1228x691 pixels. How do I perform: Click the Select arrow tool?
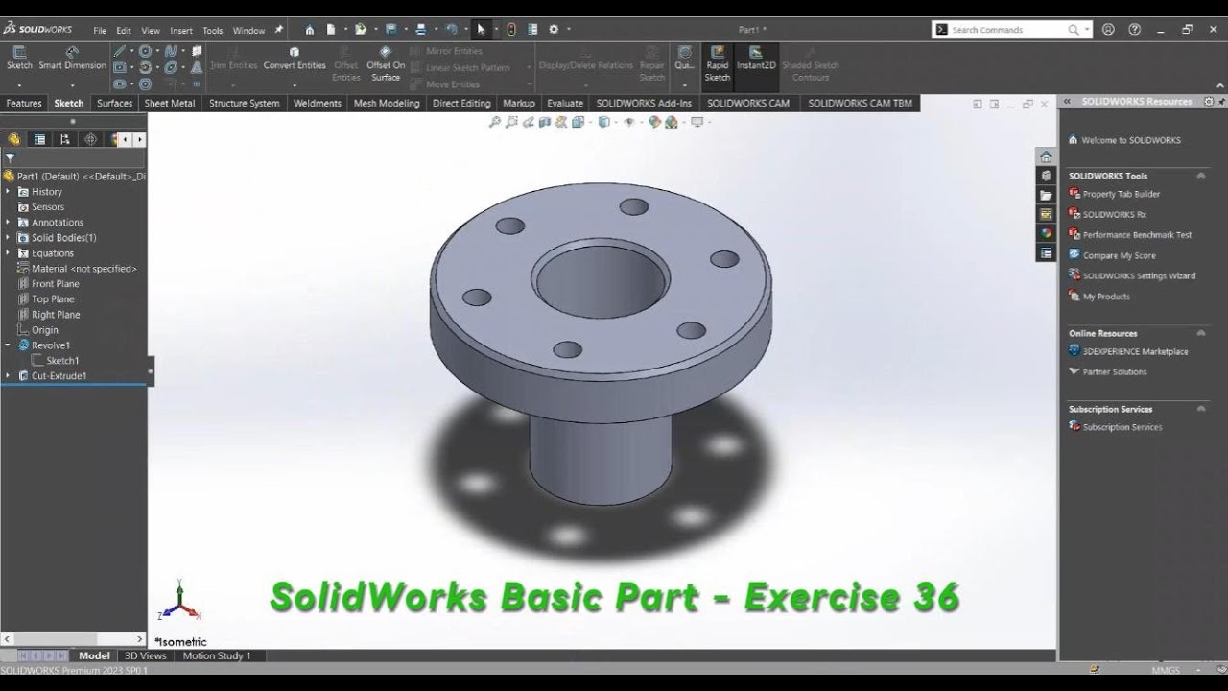[x=482, y=30]
